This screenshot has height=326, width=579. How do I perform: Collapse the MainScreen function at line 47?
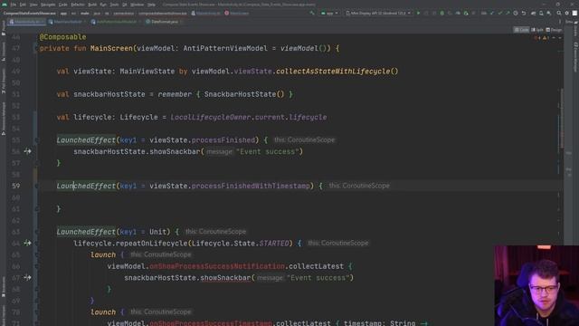(36, 48)
